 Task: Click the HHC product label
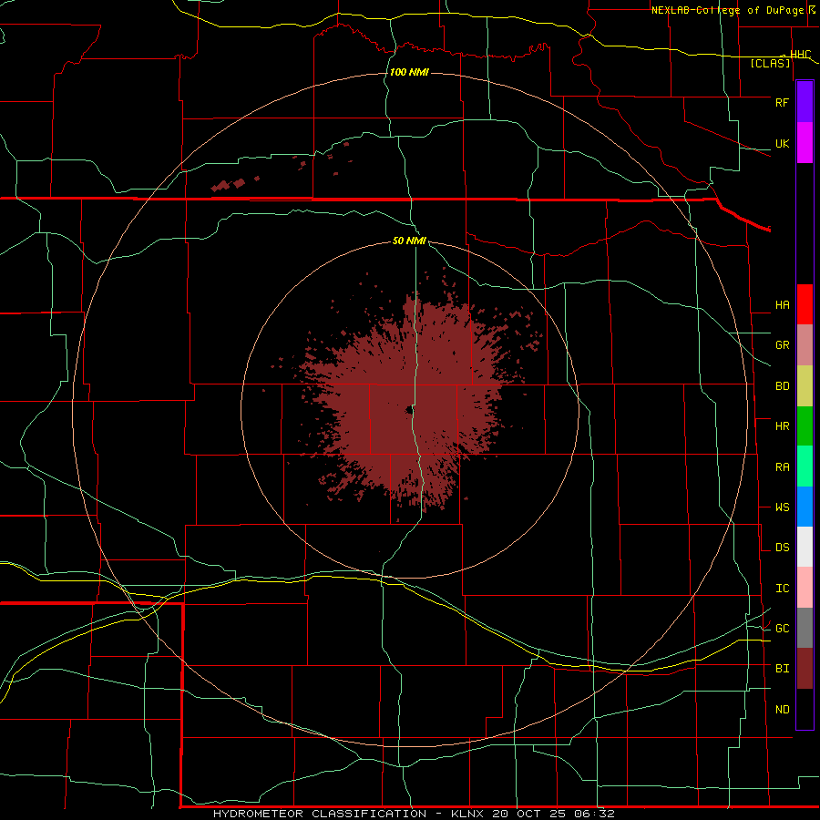pos(800,55)
